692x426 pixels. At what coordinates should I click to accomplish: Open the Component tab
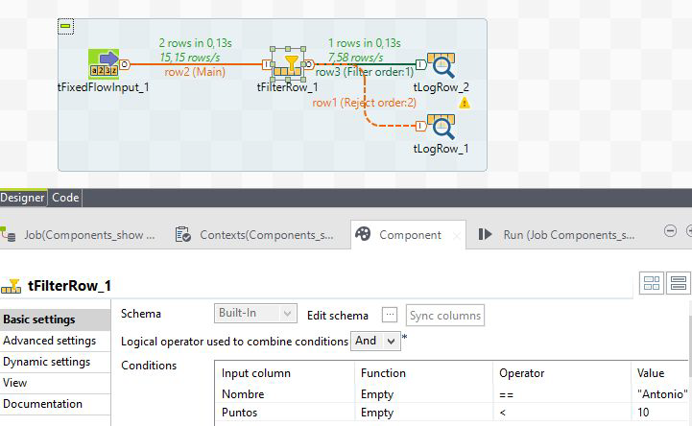pyautogui.click(x=408, y=235)
